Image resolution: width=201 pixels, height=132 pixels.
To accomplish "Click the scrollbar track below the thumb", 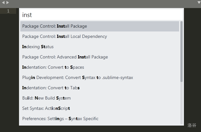I will click(181, 103).
